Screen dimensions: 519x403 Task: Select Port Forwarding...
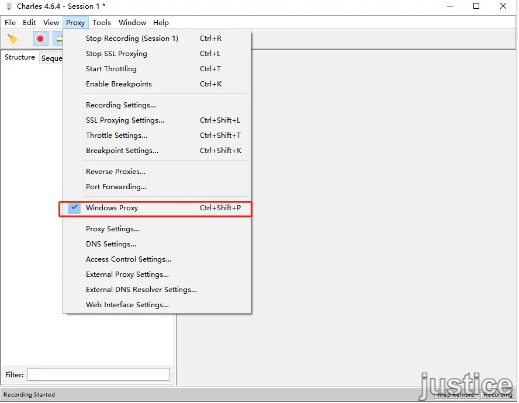click(x=157, y=187)
